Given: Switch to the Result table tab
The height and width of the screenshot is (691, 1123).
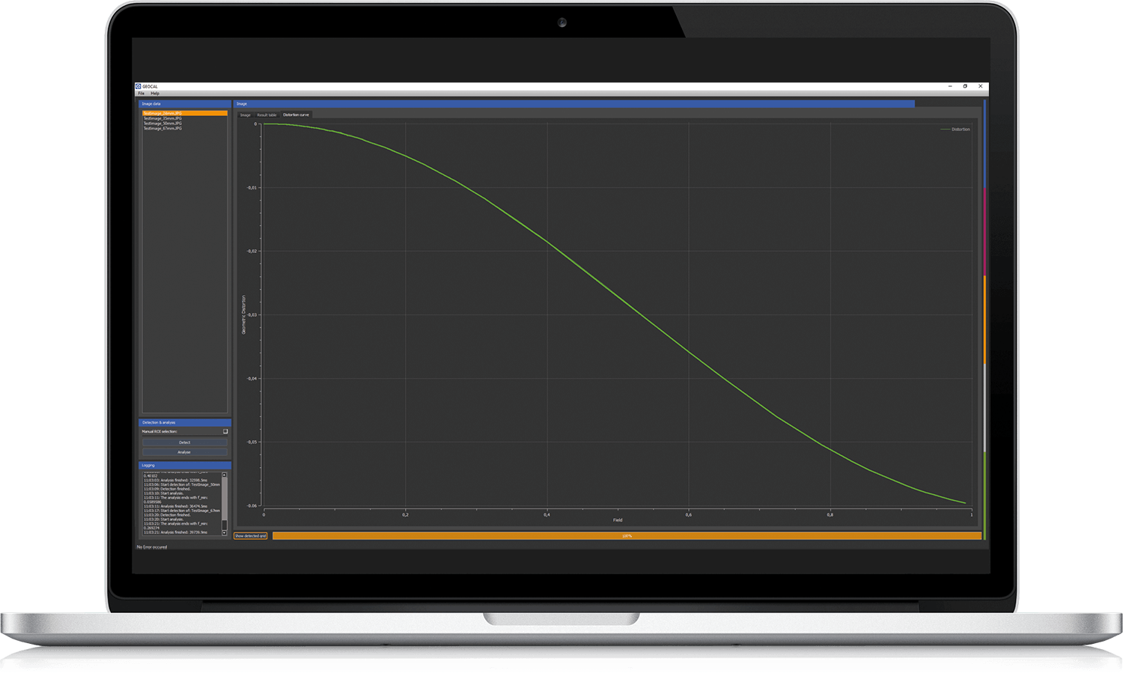Looking at the screenshot, I should pos(267,115).
